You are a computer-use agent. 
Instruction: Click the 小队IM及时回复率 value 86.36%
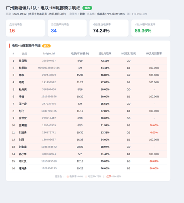click(x=143, y=31)
